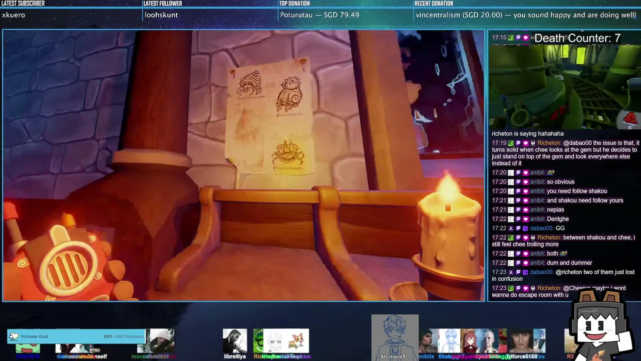Click the libreiliya violinist avatar
Image resolution: width=641 pixels, height=361 pixels.
click(x=235, y=341)
